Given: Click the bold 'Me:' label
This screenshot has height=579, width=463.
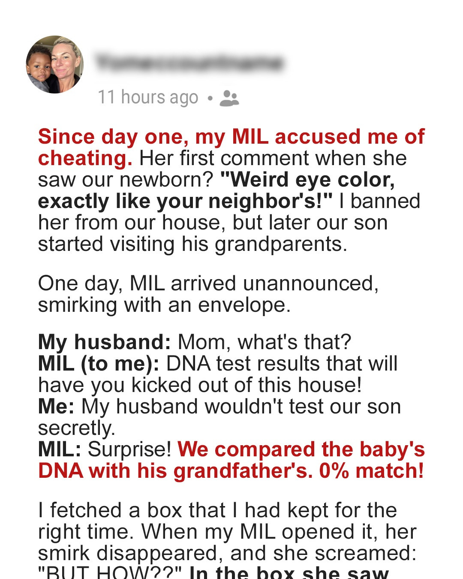Looking at the screenshot, I should (56, 407).
